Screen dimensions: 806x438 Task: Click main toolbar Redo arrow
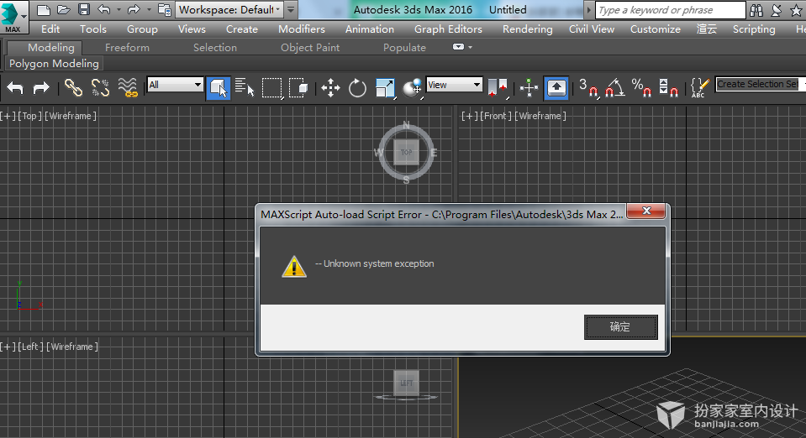pos(41,88)
